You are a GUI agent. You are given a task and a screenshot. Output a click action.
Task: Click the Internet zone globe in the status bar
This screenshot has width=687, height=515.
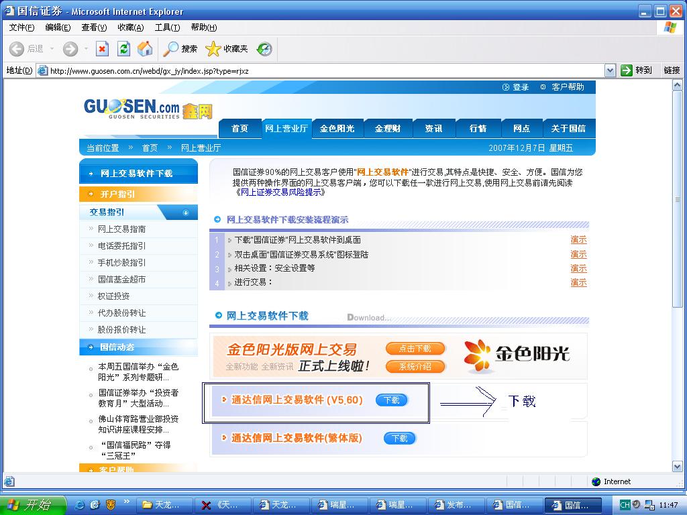(x=596, y=481)
